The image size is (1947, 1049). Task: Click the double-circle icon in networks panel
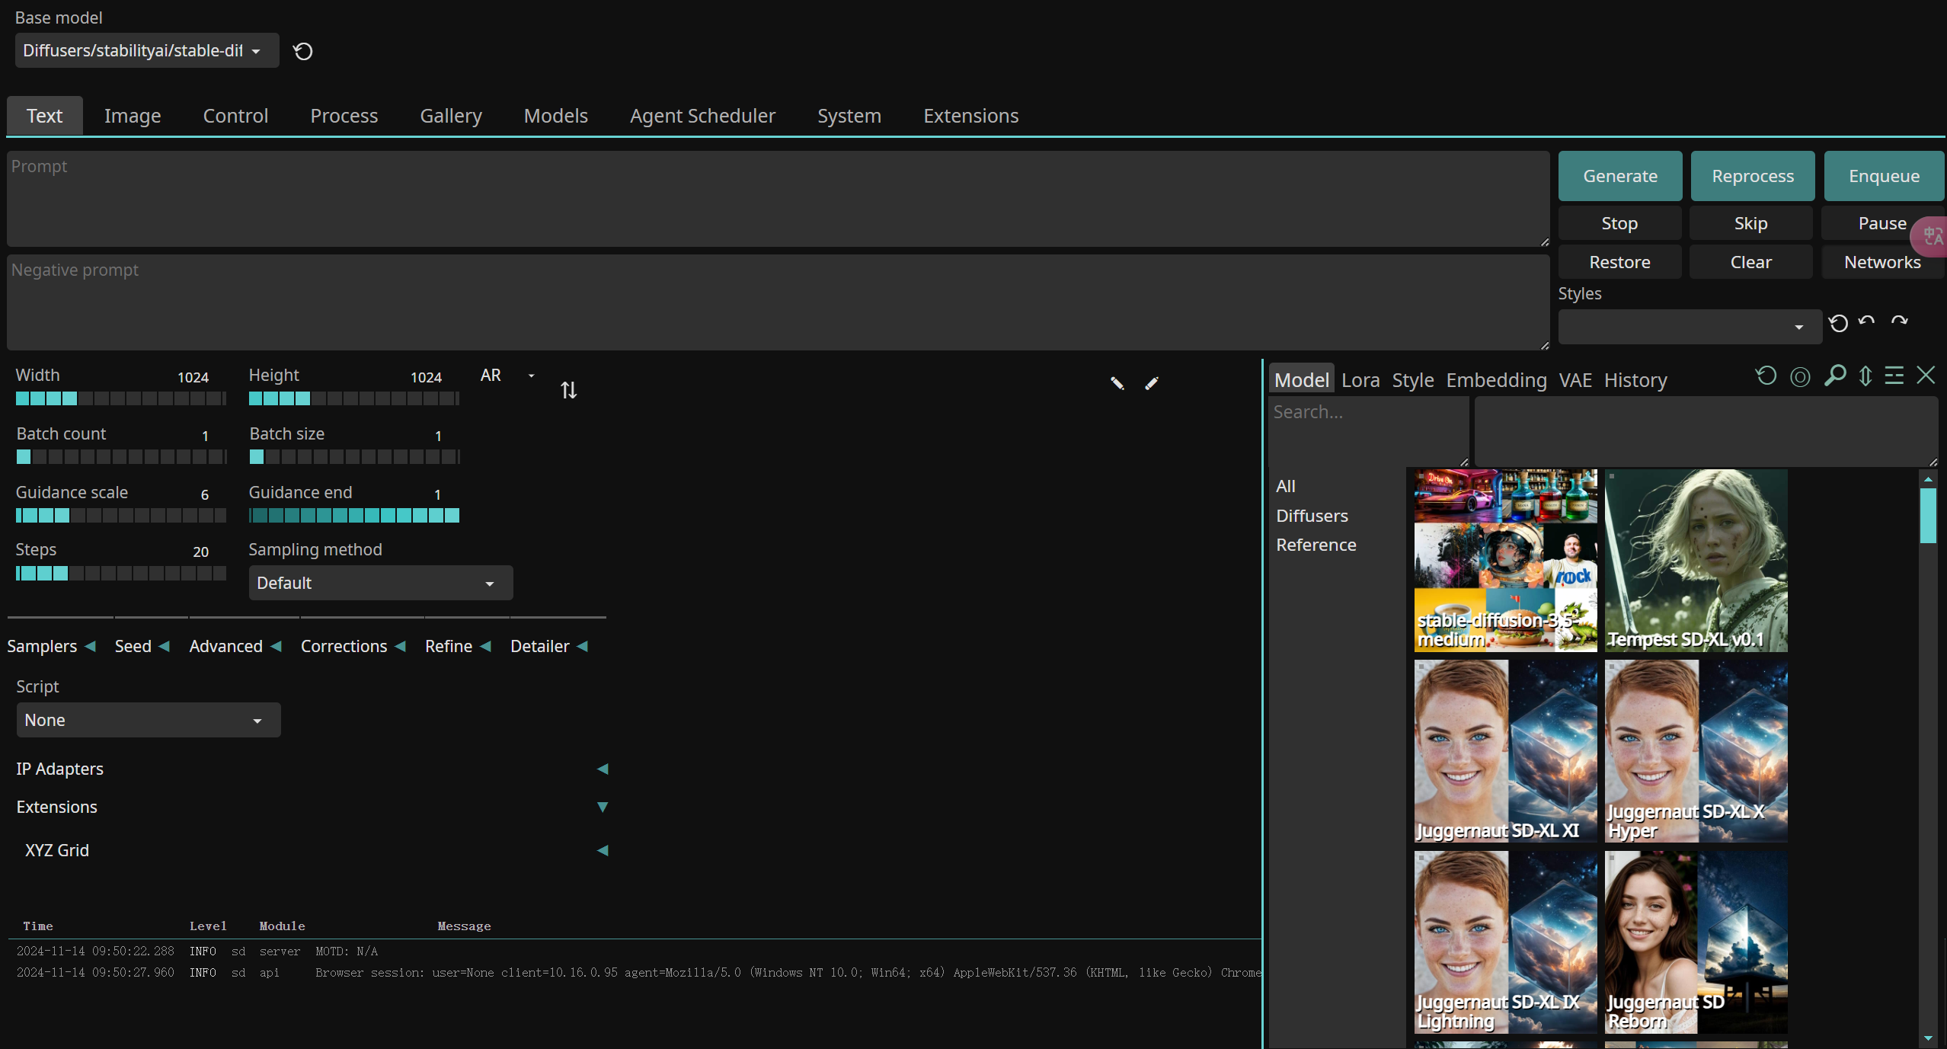click(x=1800, y=376)
